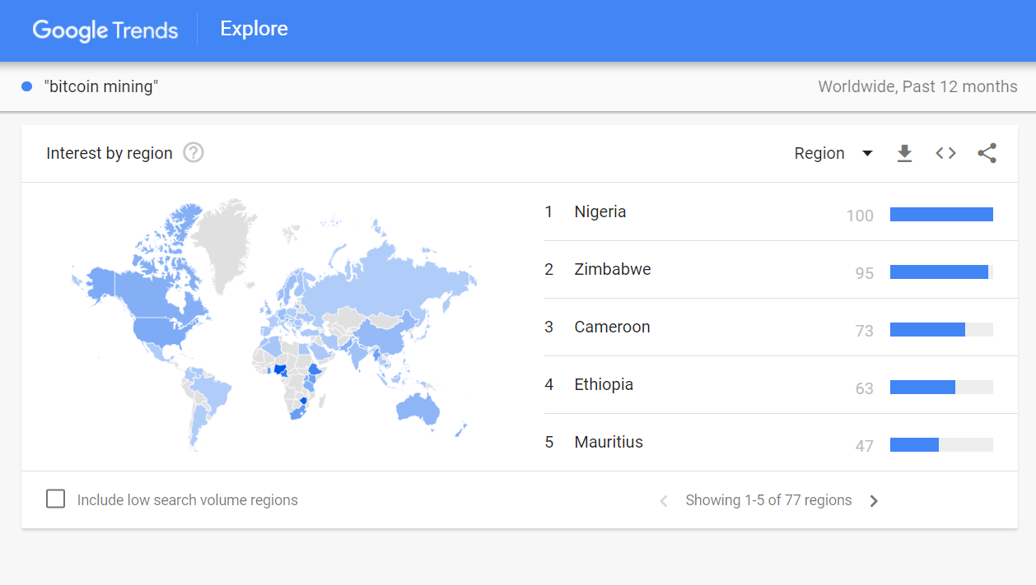Go to the next page of regions

click(x=874, y=500)
